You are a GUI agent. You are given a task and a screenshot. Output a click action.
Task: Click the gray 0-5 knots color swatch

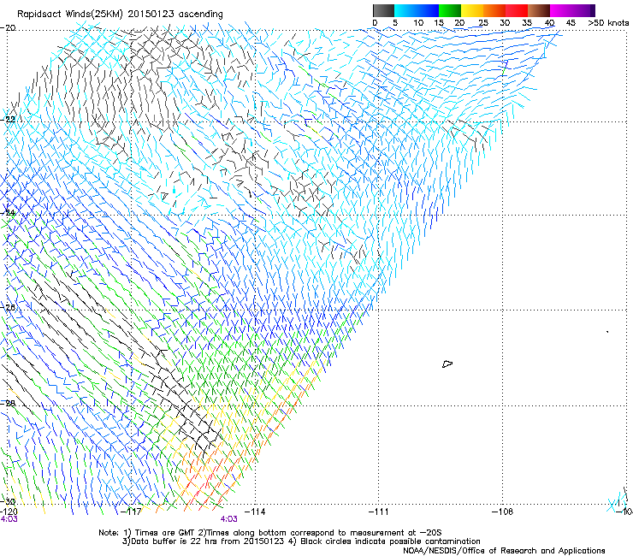[x=383, y=10]
